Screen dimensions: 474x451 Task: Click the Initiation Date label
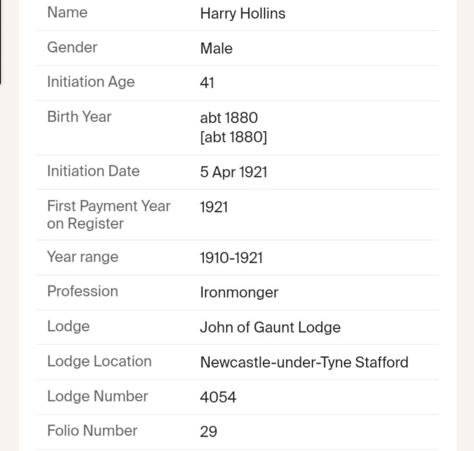[93, 171]
